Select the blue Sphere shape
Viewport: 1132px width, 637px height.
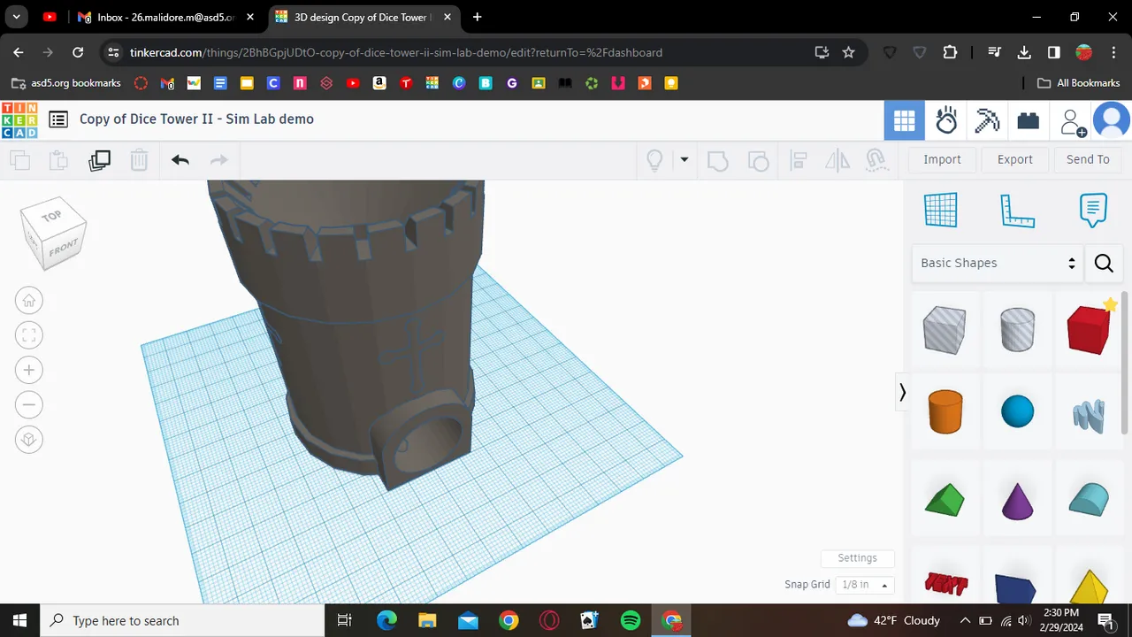coord(1017,411)
